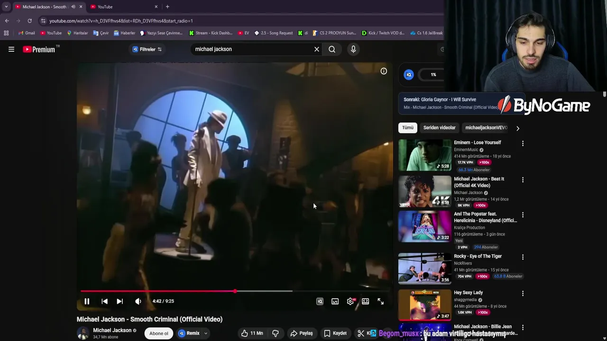Viewport: 607px width, 341px height.
Task: Open options menu for Billie Jean
Action: tap(523, 327)
